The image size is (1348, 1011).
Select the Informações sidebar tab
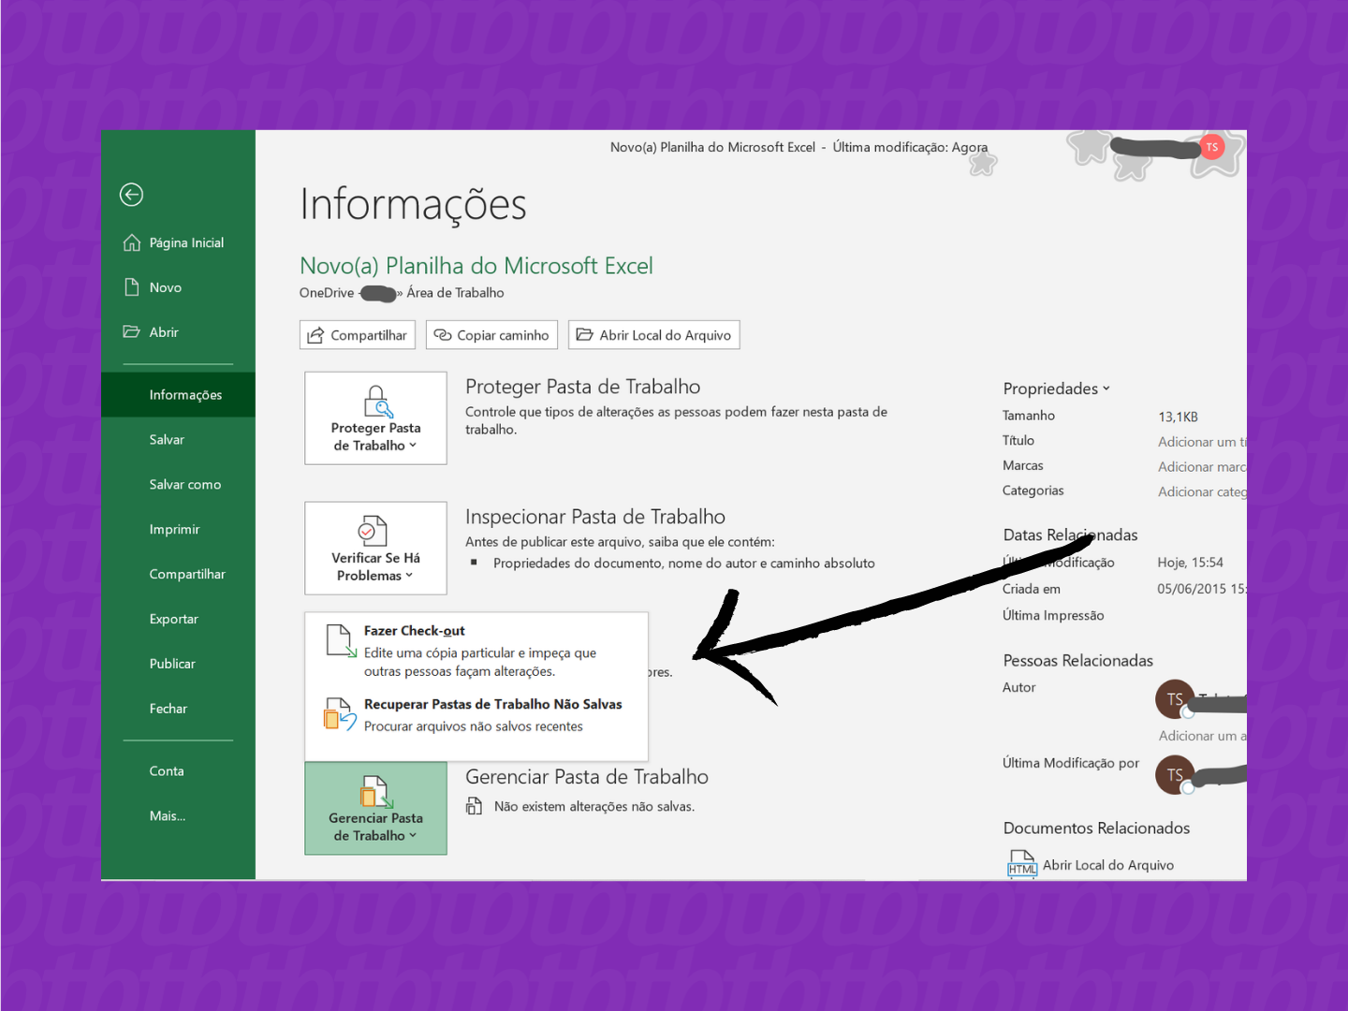click(178, 395)
